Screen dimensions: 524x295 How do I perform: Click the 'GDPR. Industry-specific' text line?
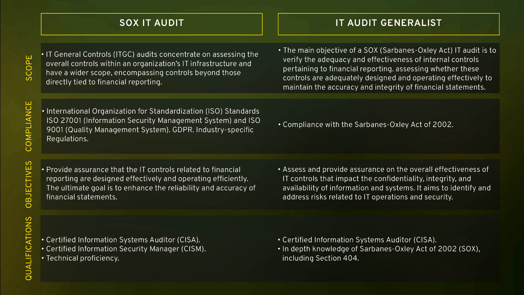point(213,130)
